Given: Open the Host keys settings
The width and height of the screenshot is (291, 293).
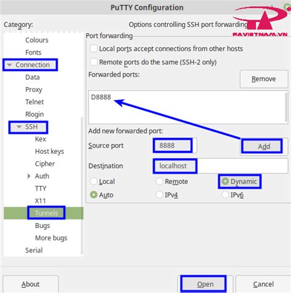Looking at the screenshot, I should [50, 151].
